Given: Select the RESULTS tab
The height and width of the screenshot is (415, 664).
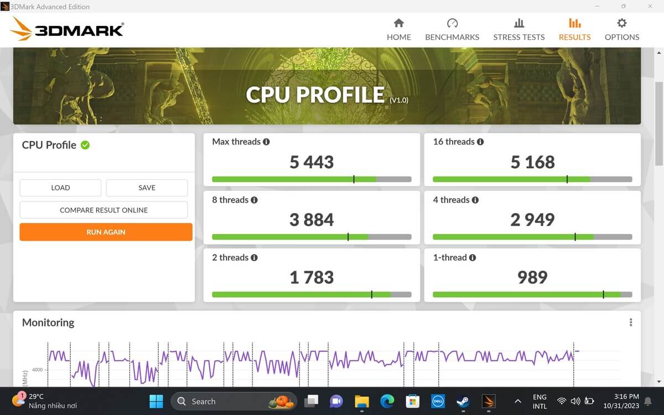Looking at the screenshot, I should point(574,30).
